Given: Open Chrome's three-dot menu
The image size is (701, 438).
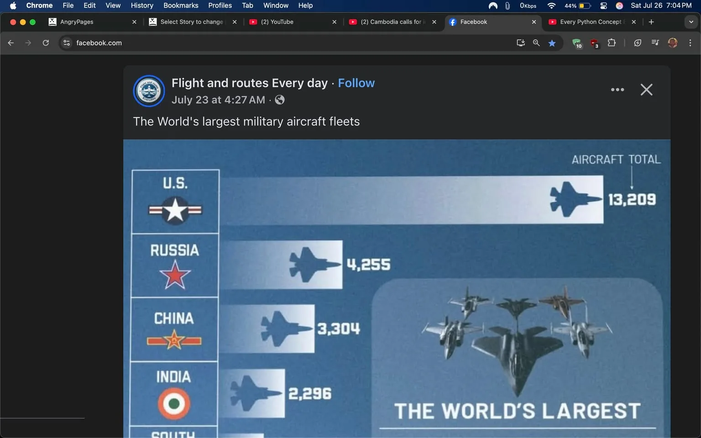Looking at the screenshot, I should [x=691, y=42].
